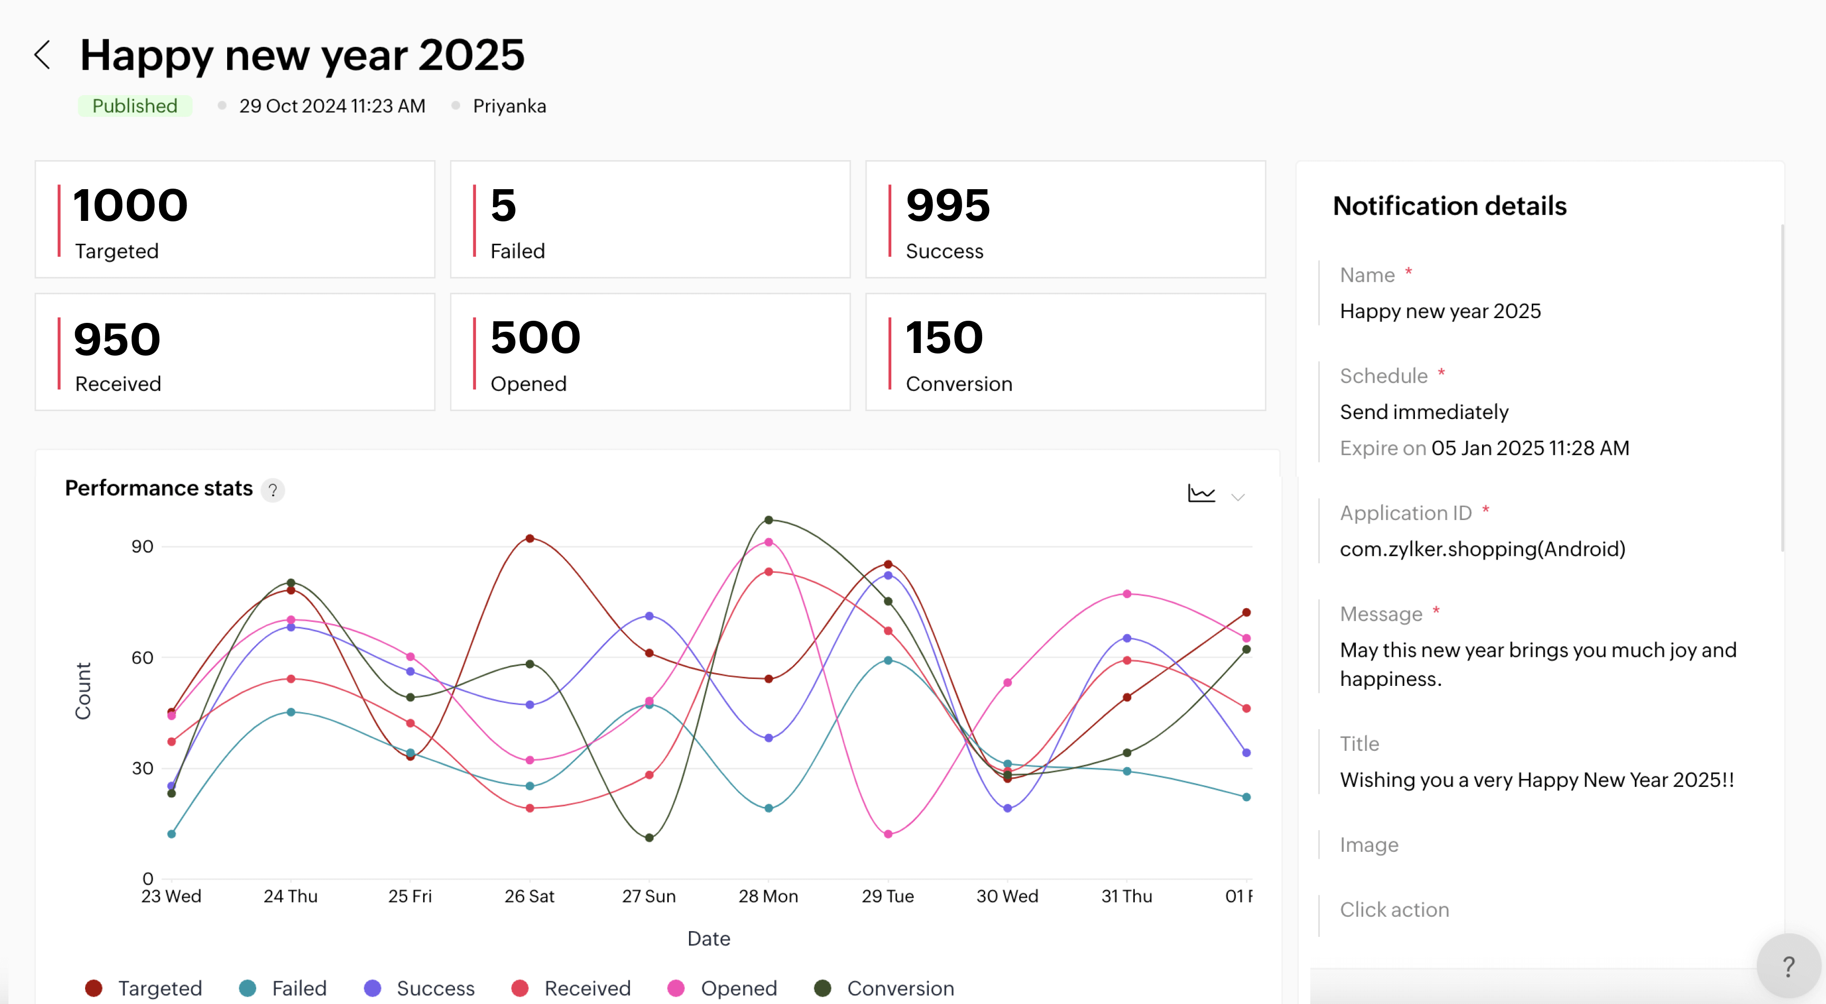
Task: Select the 500 Opened stat card
Action: 650,352
